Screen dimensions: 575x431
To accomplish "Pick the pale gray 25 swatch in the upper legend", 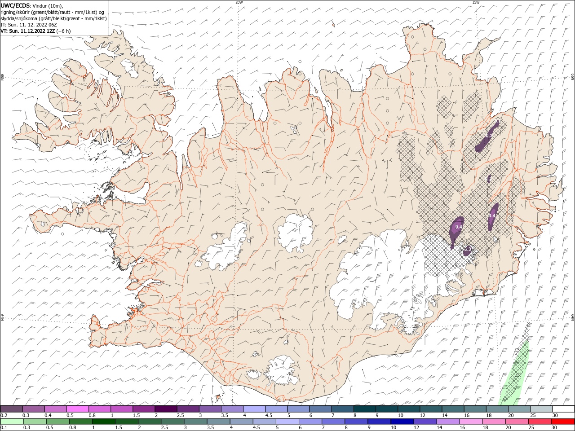I will tap(541, 409).
